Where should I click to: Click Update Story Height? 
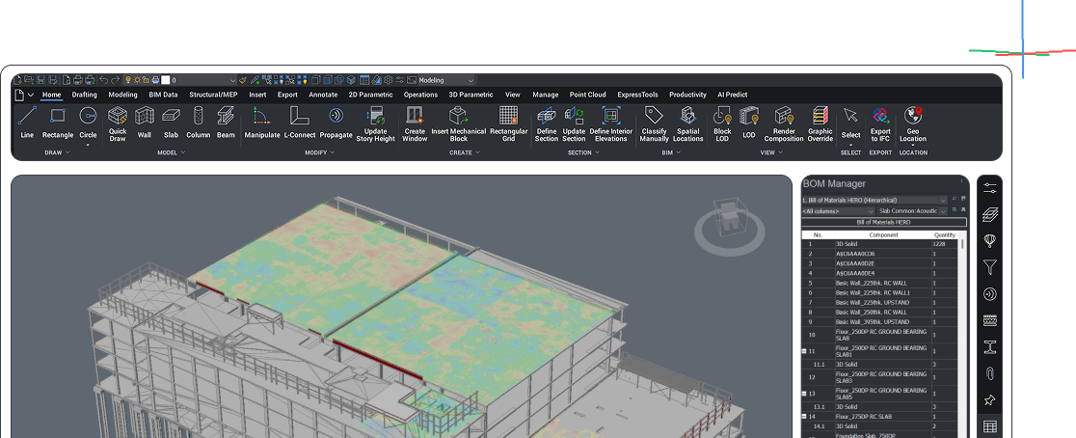point(375,124)
